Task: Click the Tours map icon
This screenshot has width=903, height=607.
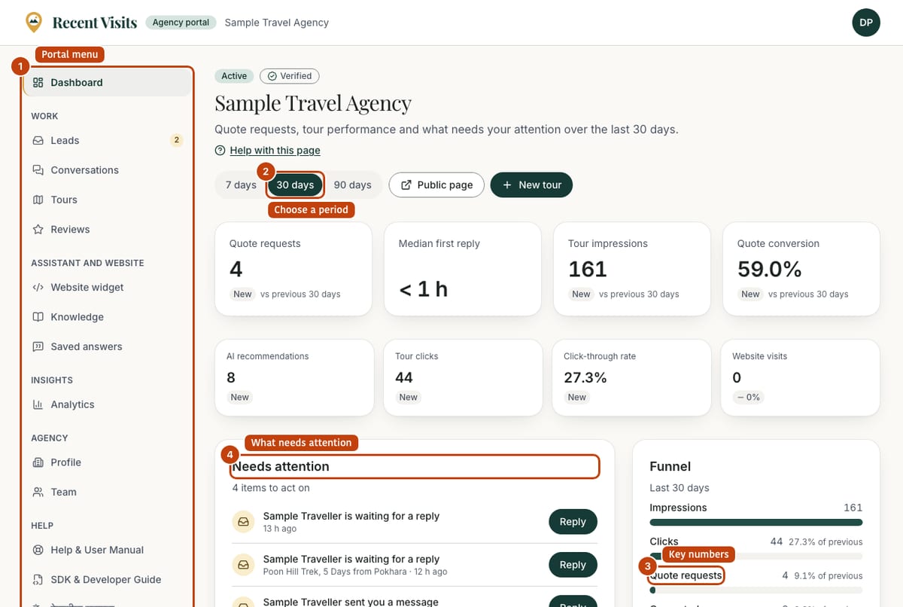Action: (38, 200)
